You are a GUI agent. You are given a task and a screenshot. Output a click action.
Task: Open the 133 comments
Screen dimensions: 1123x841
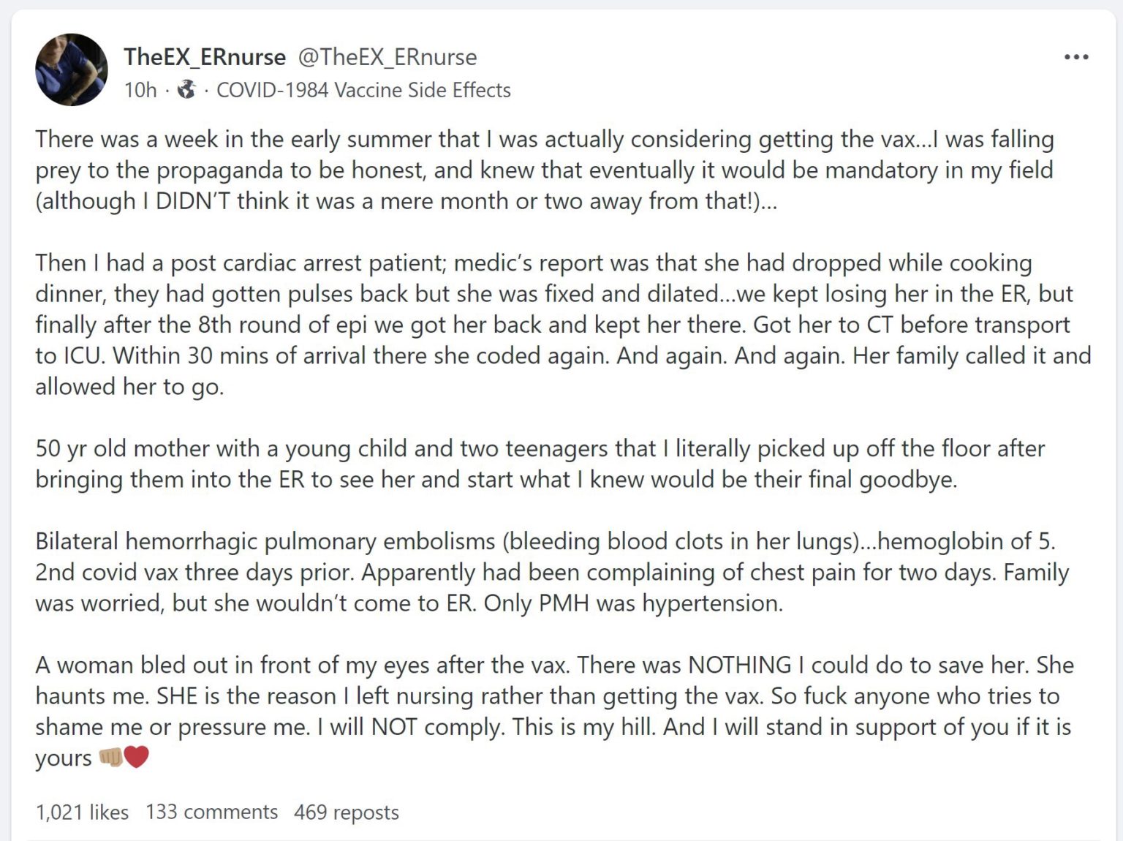(211, 812)
